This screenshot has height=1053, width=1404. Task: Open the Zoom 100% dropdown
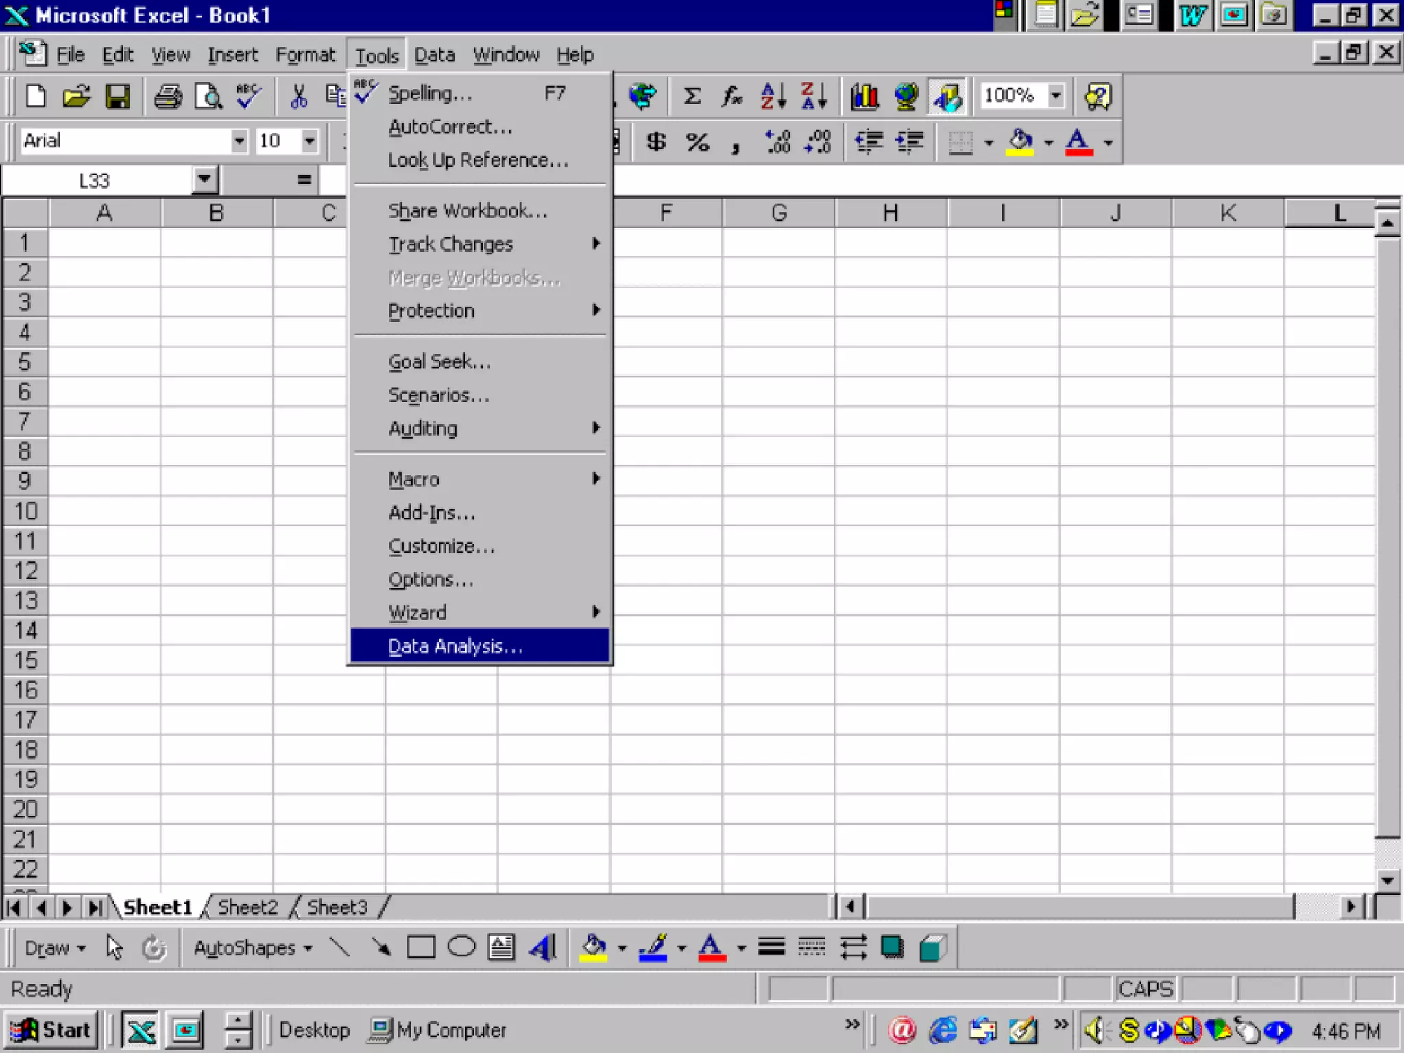tap(1056, 95)
